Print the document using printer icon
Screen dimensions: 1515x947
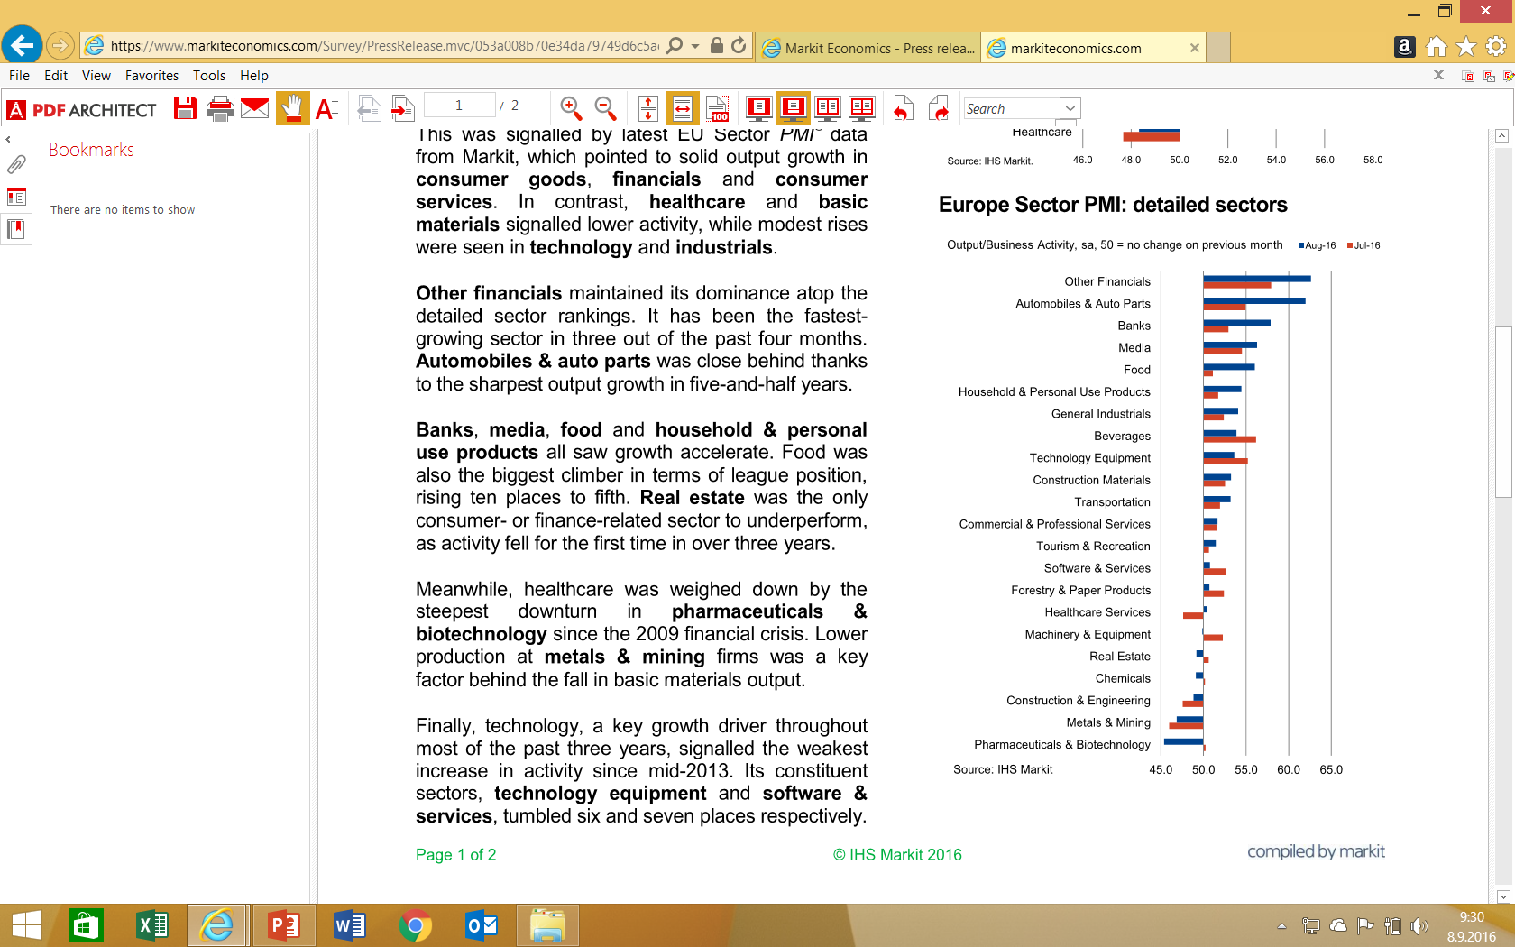pyautogui.click(x=220, y=108)
